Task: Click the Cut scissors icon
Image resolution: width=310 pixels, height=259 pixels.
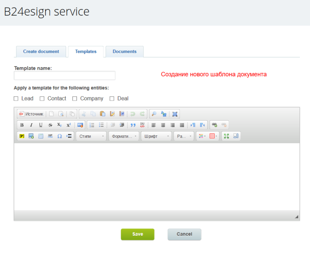Action: [84, 114]
